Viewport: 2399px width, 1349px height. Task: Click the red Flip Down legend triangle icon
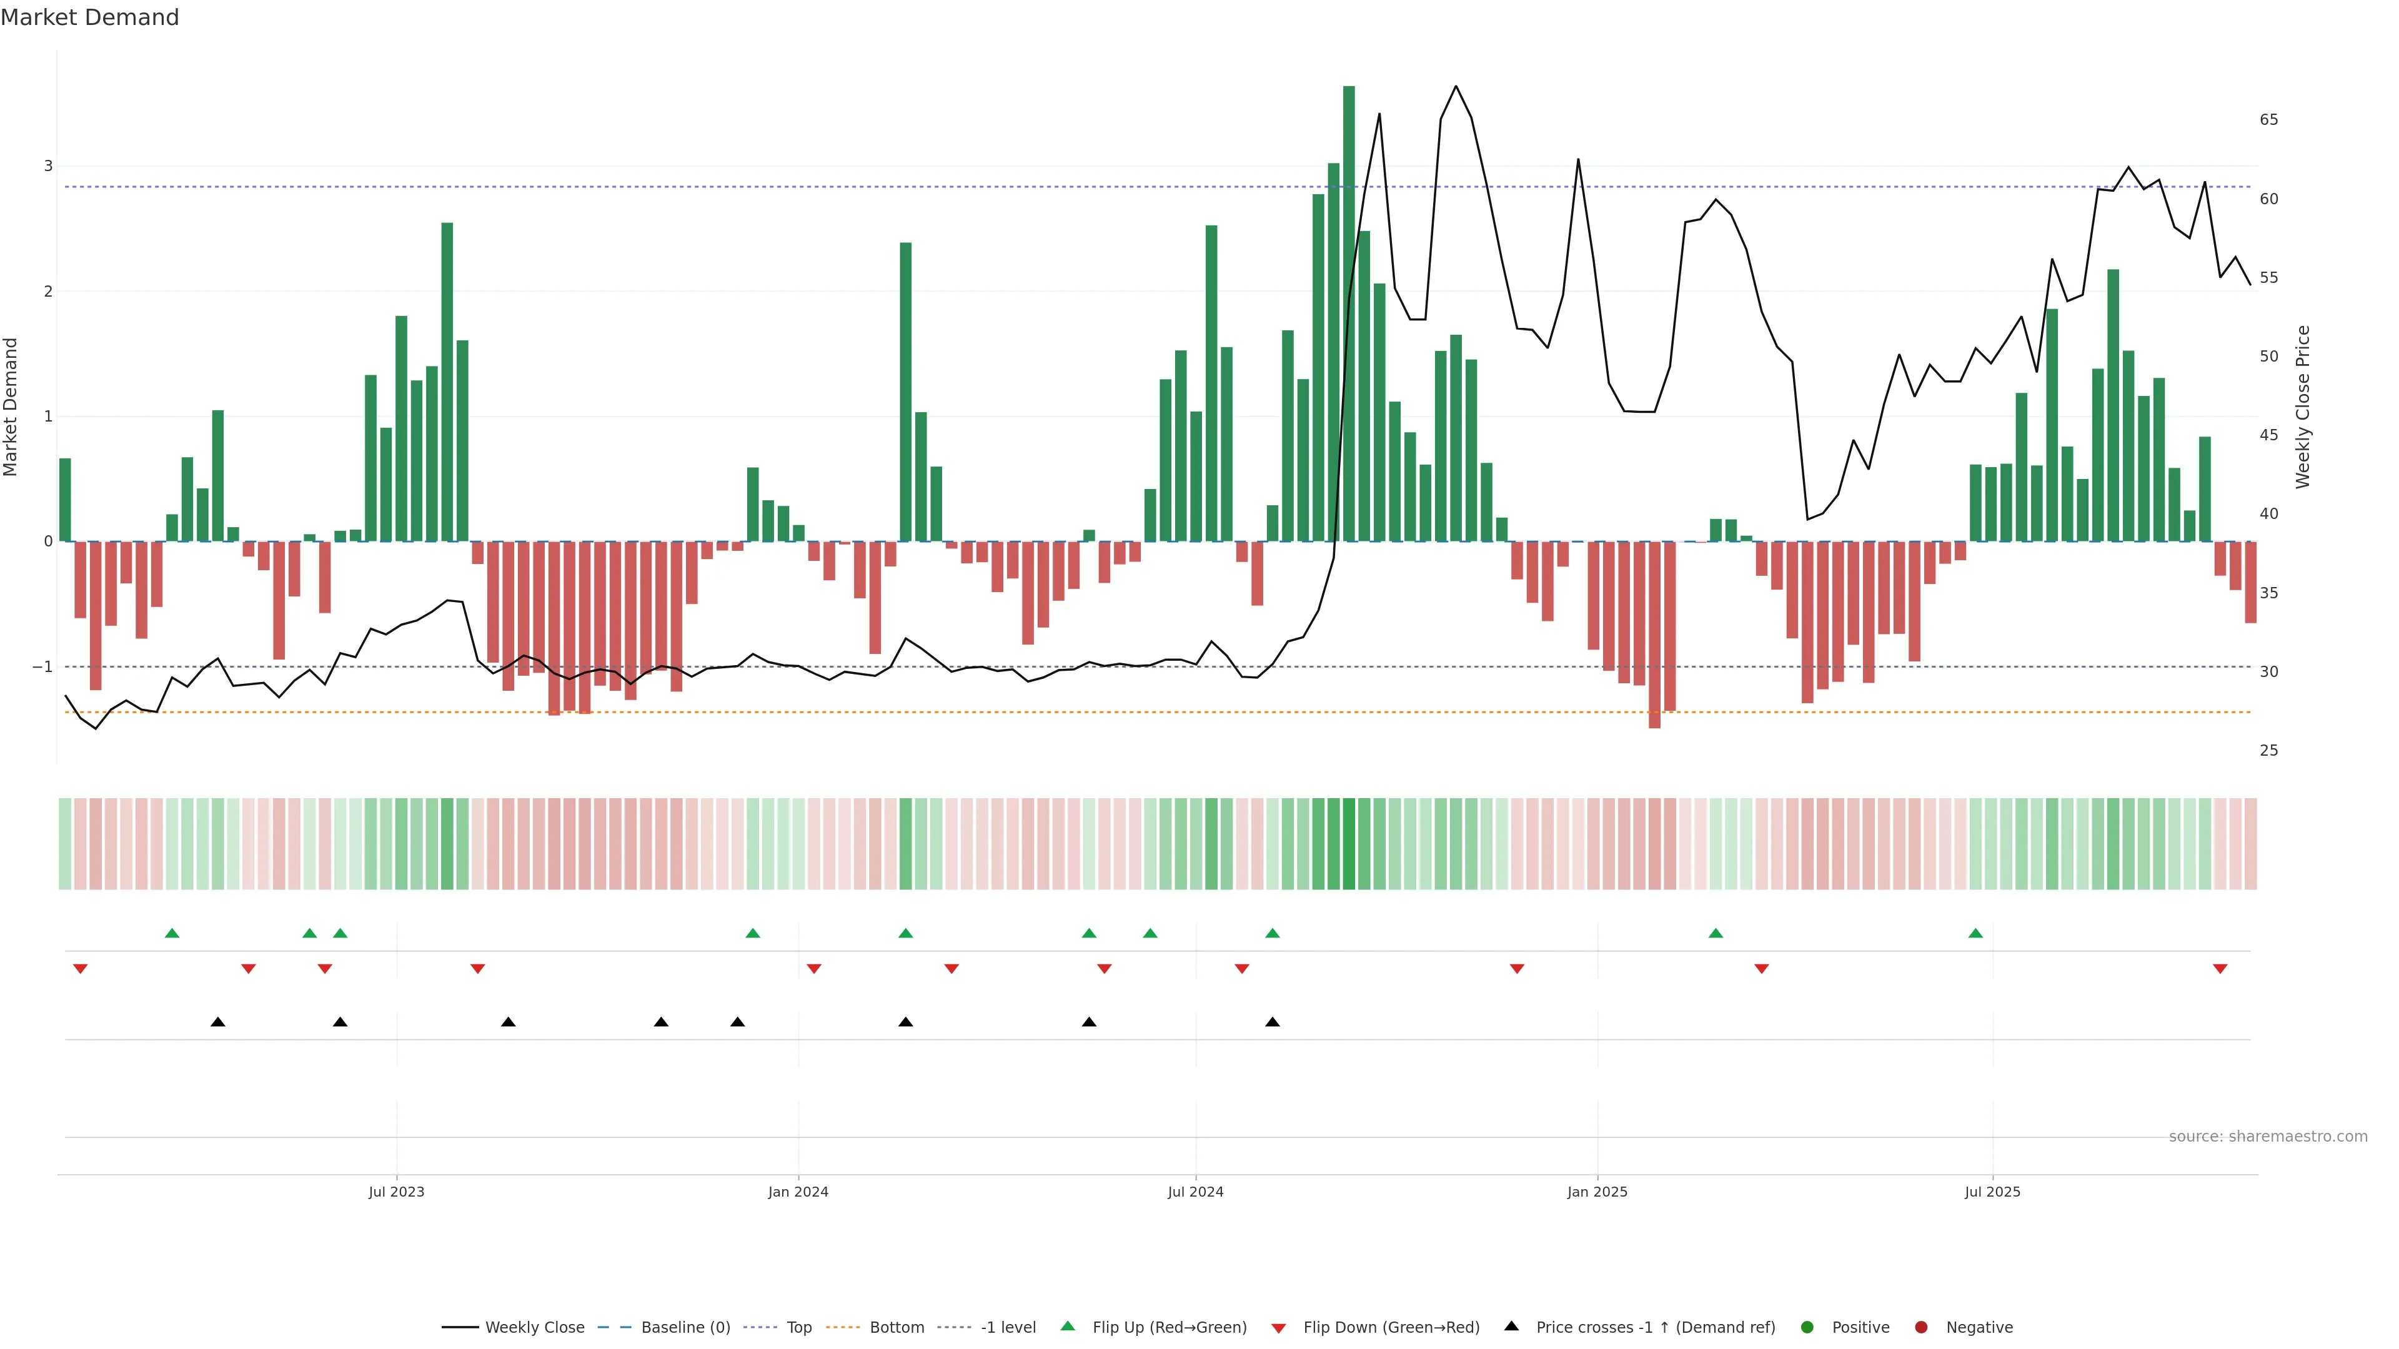1279,1328
